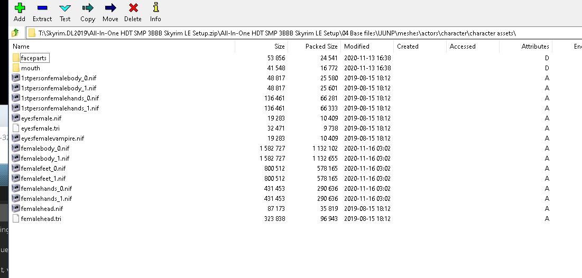Click the eyesfemalevampire.nif file name

coord(53,138)
